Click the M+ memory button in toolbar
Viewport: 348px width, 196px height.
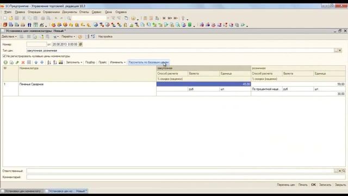(x=170, y=18)
